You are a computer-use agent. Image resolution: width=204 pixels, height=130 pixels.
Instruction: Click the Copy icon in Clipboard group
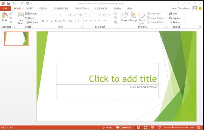[11, 18]
